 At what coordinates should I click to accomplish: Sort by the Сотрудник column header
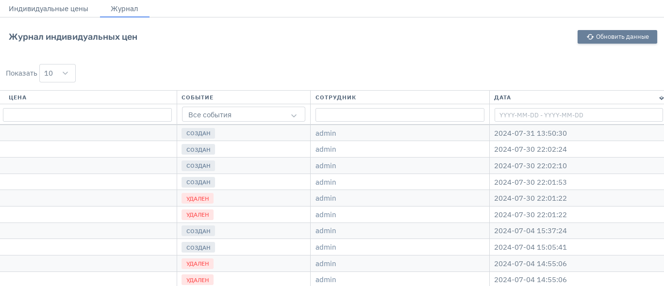(336, 97)
